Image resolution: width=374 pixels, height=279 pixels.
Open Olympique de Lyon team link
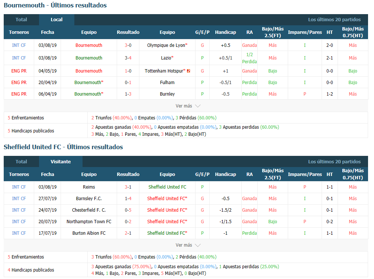pos(167,45)
